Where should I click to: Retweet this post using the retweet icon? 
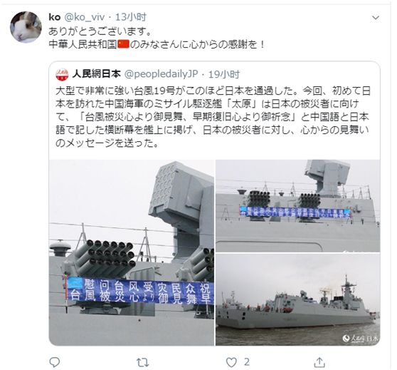pyautogui.click(x=142, y=362)
